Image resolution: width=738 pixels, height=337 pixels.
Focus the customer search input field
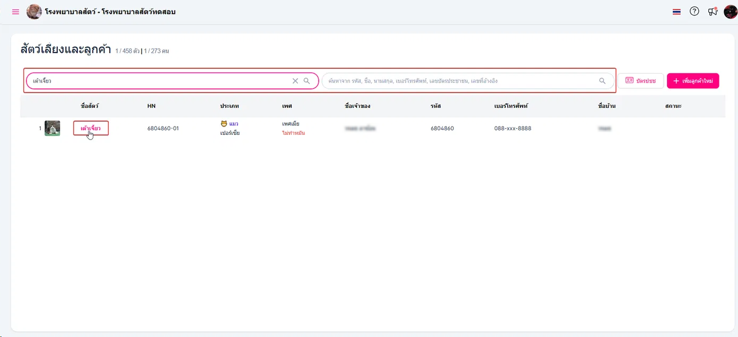tap(461, 81)
